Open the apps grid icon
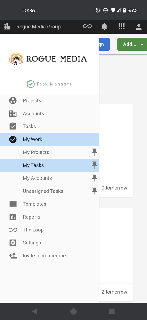Screen dimensions: 147x320 tap(121, 26)
